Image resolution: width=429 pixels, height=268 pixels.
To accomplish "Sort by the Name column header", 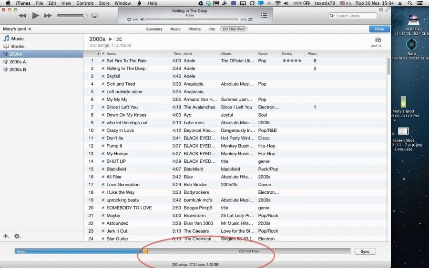I will (135, 53).
